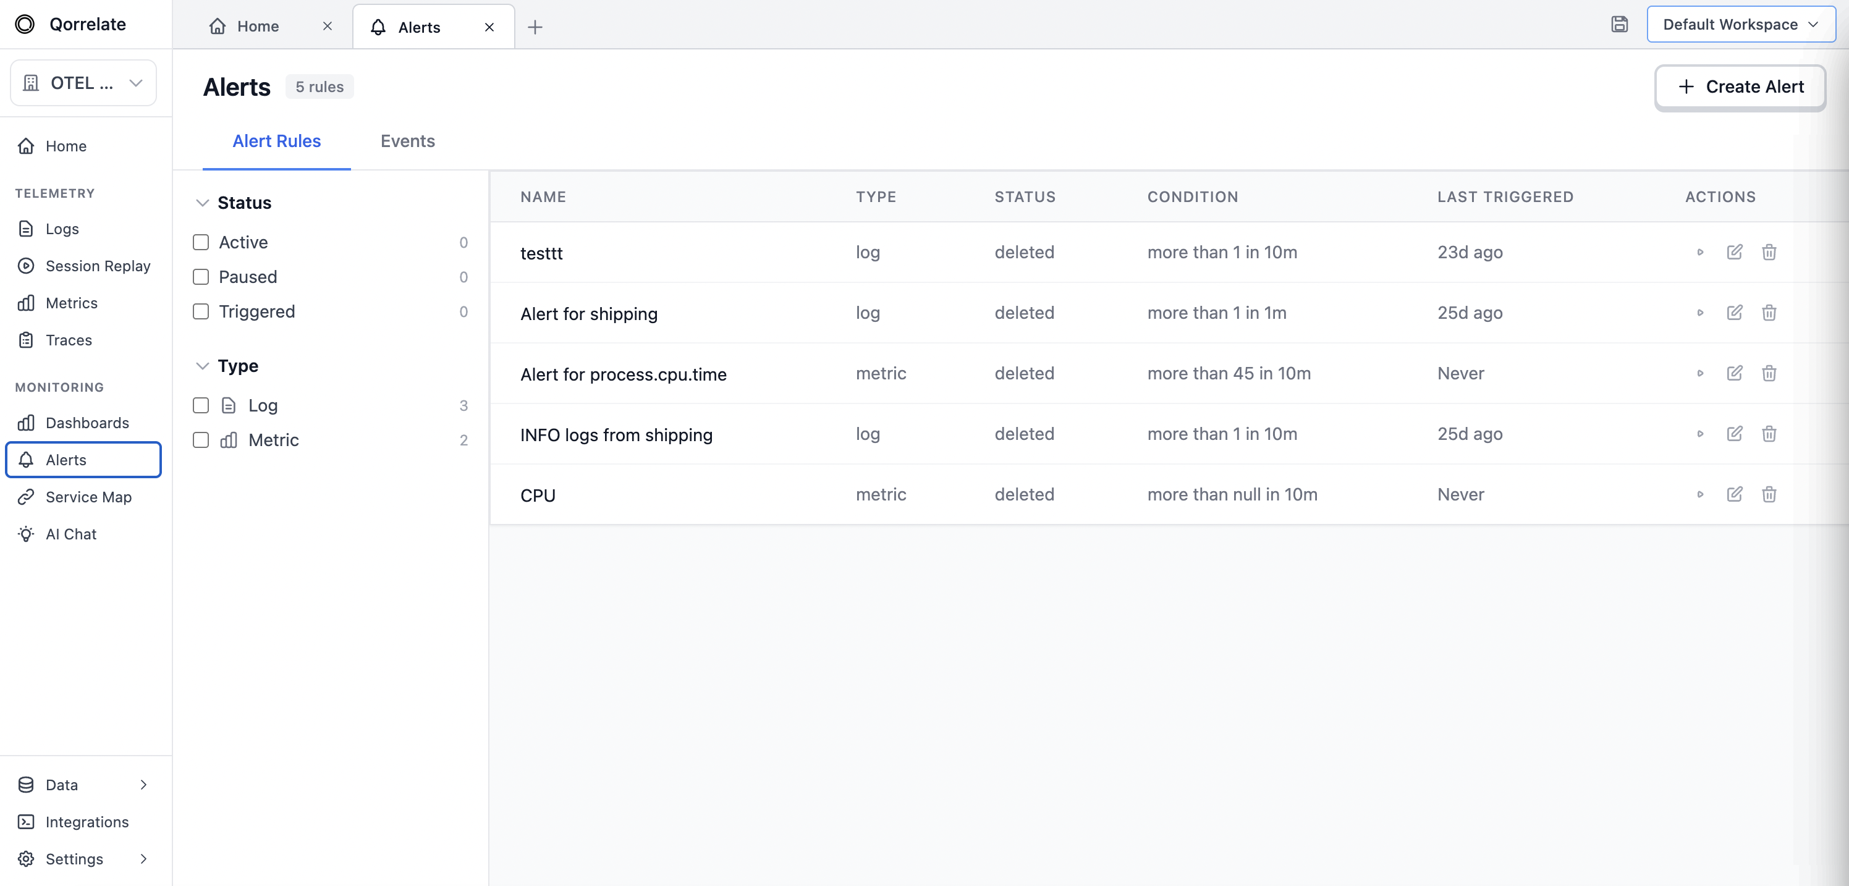The height and width of the screenshot is (886, 1849).
Task: Check the Active status filter
Action: click(200, 242)
